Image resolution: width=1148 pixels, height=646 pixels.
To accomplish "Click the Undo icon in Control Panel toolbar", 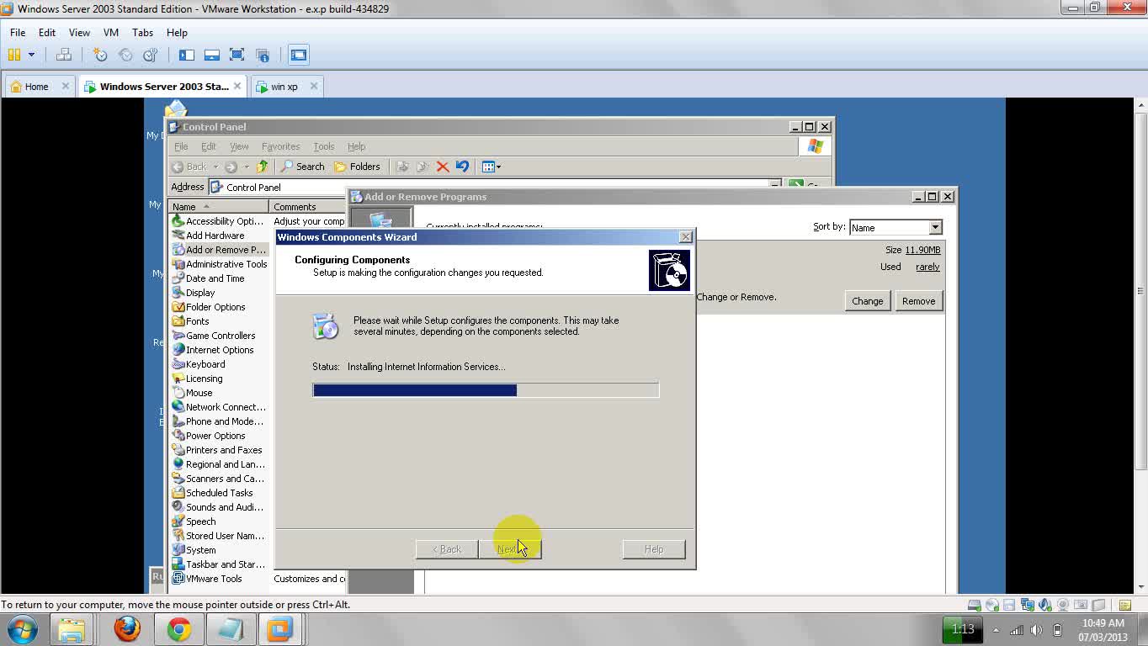I will [x=462, y=167].
